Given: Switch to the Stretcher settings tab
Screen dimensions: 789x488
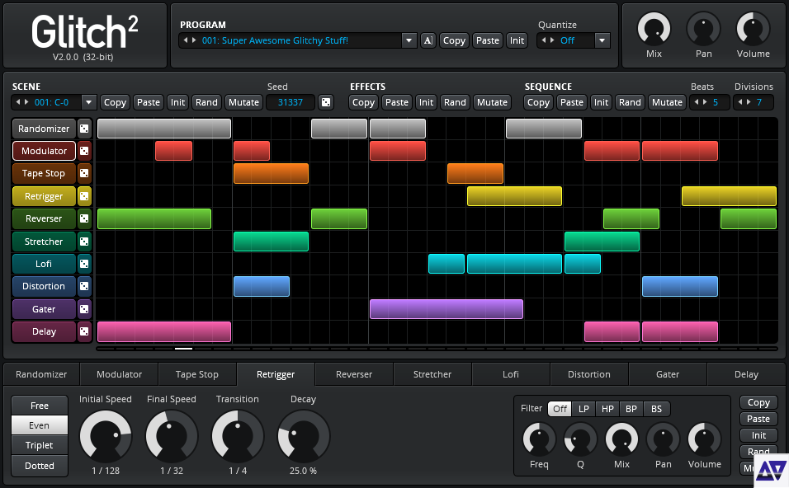Looking at the screenshot, I should 432,374.
